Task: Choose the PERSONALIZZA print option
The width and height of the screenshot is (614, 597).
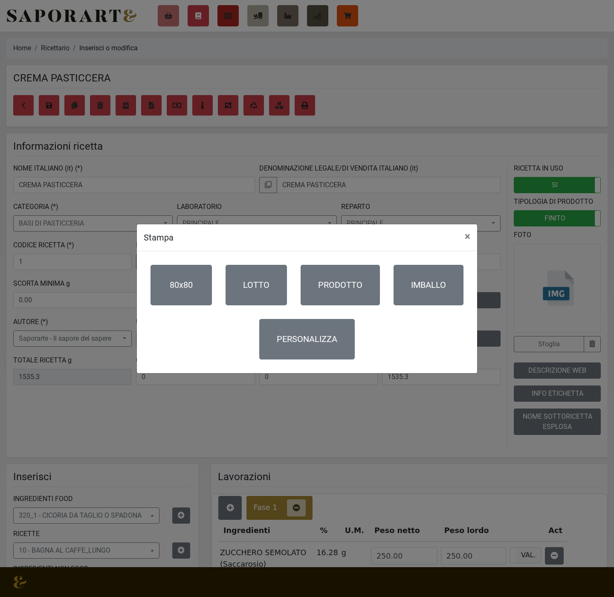Action: click(307, 339)
